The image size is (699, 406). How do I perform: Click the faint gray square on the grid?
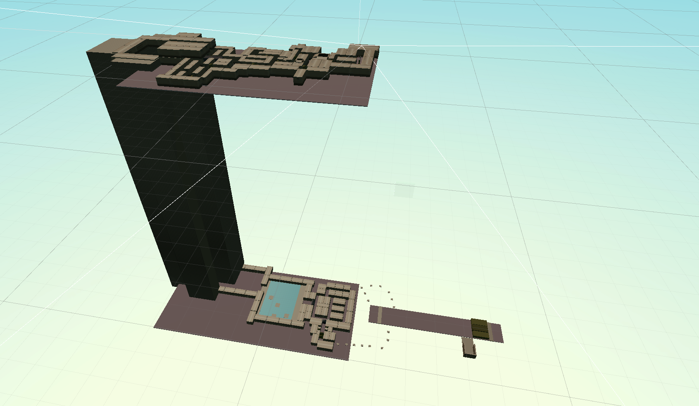[x=404, y=190]
